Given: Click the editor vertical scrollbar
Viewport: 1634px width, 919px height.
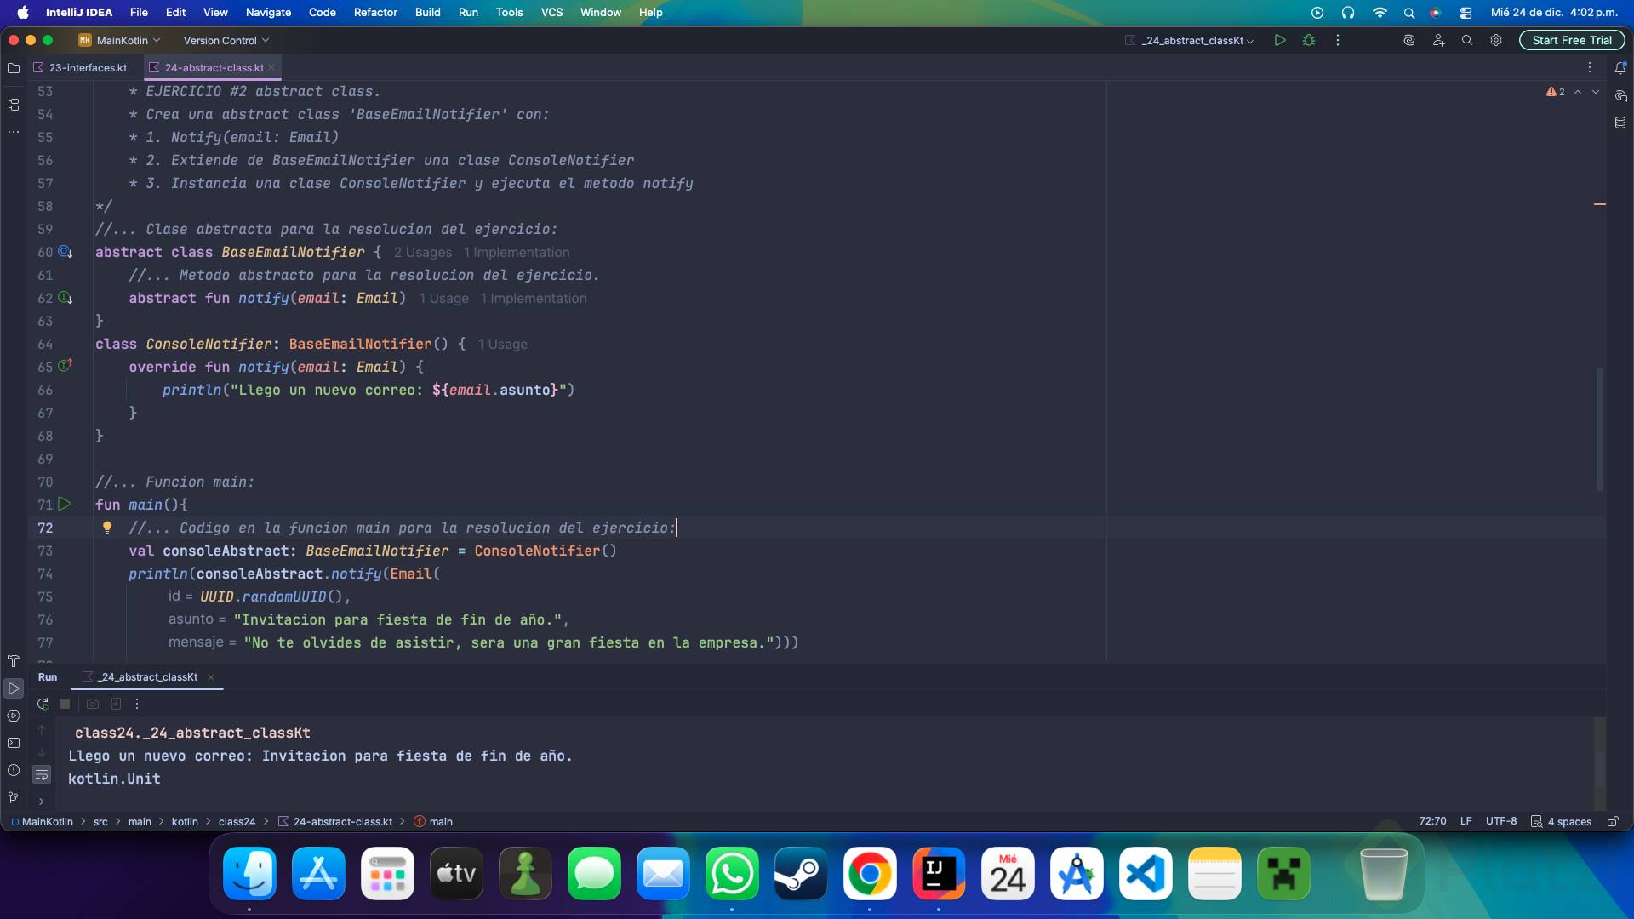Looking at the screenshot, I should coord(1600,430).
